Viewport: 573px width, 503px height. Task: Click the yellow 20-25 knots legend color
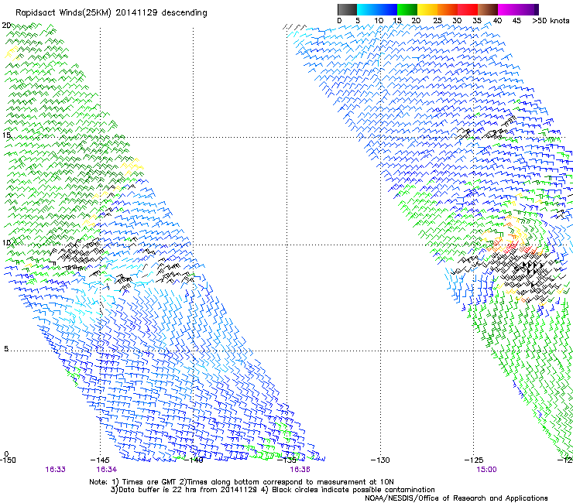[427, 9]
